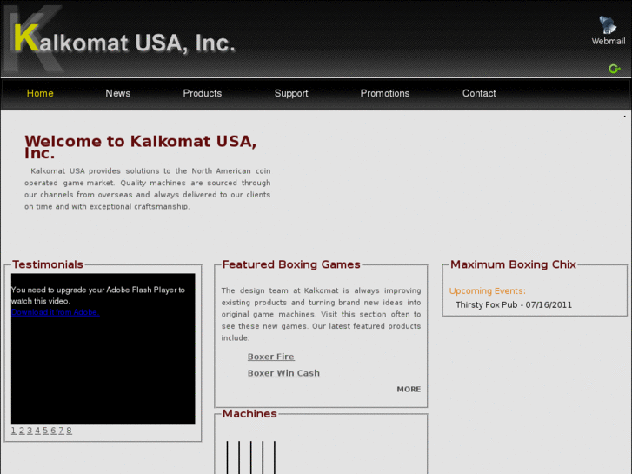Follow the Download it from Adobe link
The image size is (632, 474).
point(56,312)
